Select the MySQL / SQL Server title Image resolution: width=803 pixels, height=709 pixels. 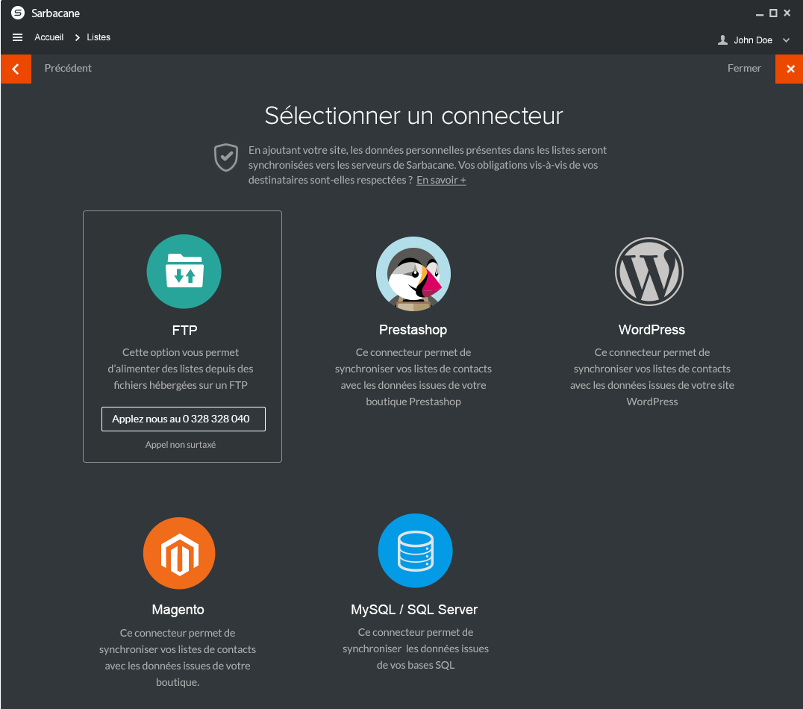[x=414, y=610]
